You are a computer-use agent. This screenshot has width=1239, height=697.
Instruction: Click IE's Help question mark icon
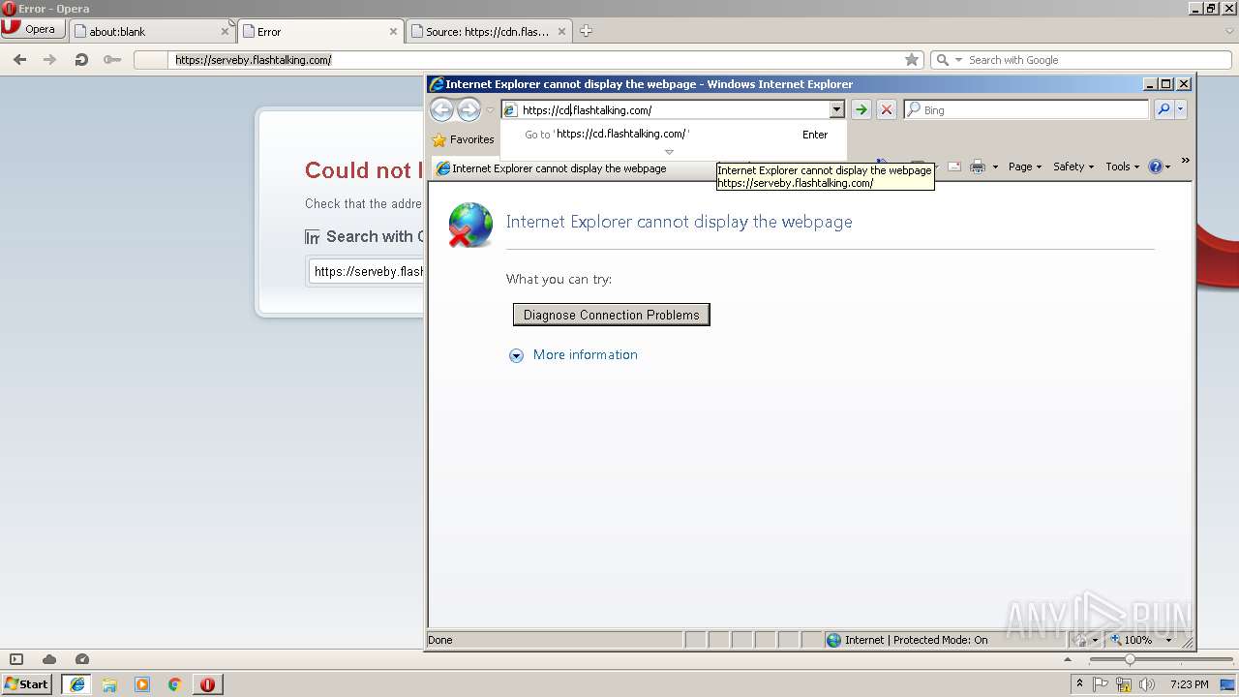pyautogui.click(x=1155, y=167)
